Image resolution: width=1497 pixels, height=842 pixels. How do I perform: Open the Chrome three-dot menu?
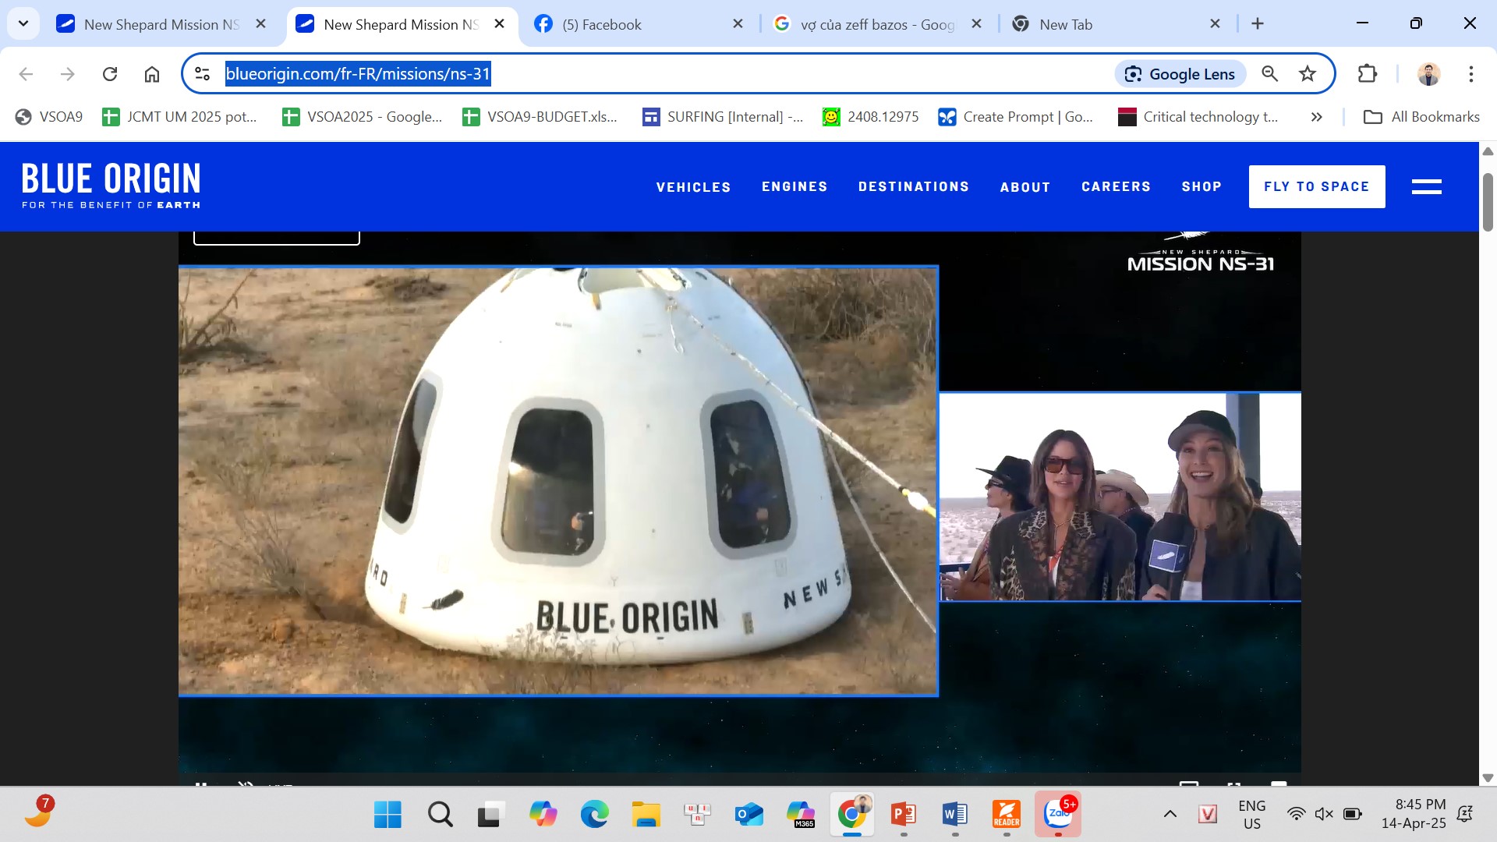[x=1470, y=74]
